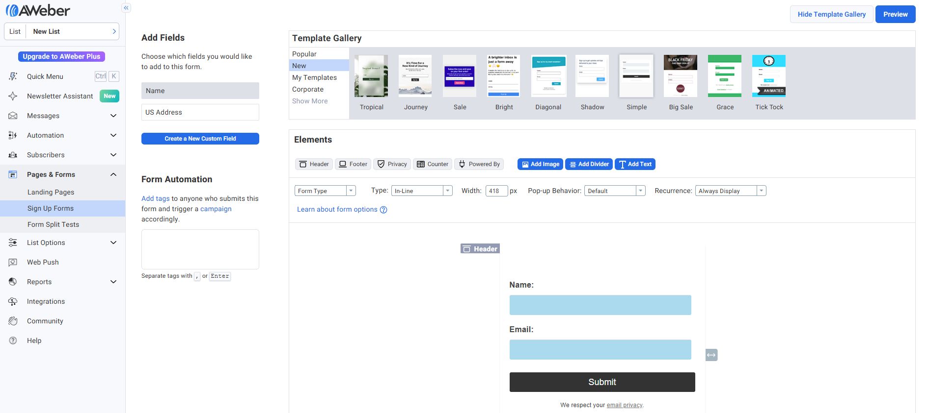Toggle the Privacy element
This screenshot has height=413, width=928.
click(392, 164)
